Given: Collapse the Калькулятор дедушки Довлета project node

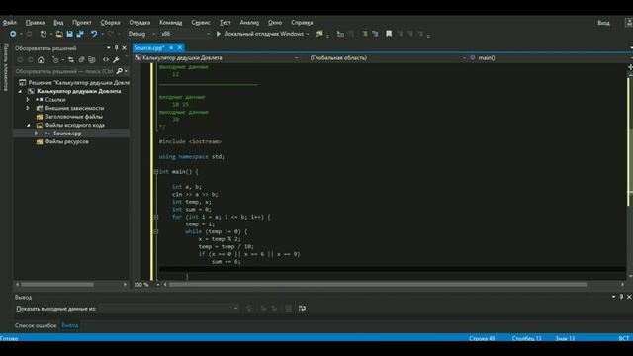Looking at the screenshot, I should [20, 92].
